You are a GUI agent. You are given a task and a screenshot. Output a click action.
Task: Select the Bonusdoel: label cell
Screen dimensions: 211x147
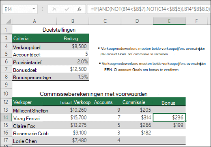[x=34, y=69]
